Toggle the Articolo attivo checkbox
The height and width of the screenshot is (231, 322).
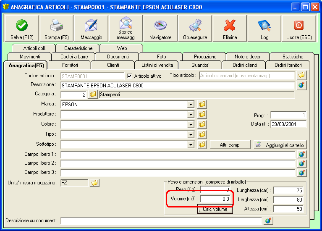pyautogui.click(x=129, y=76)
